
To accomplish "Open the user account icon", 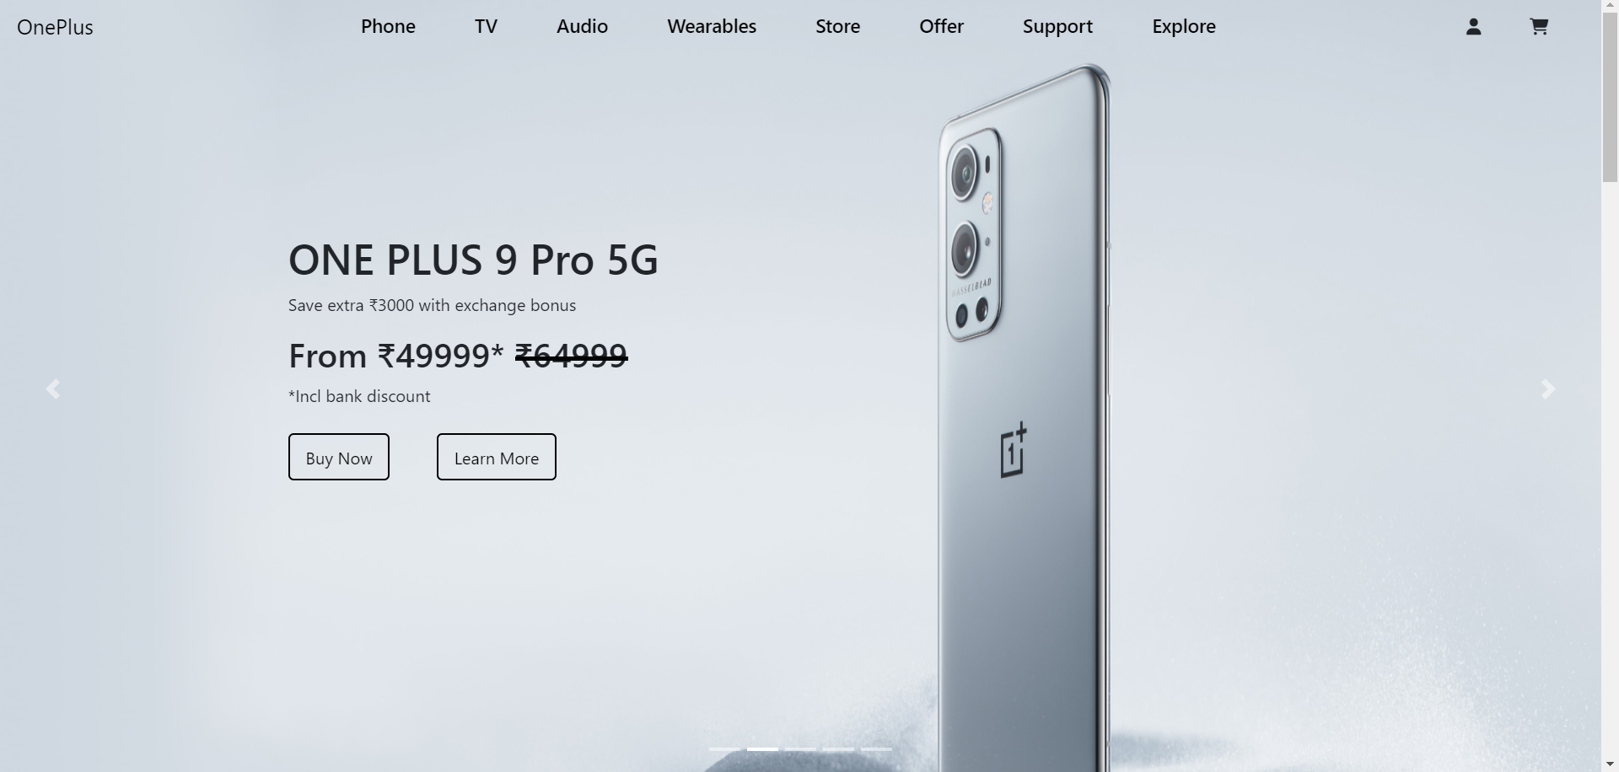I will click(1473, 27).
